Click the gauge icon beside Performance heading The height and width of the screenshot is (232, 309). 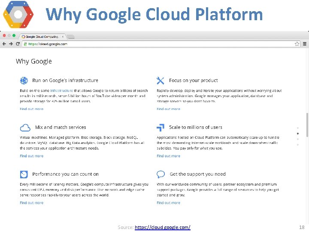point(24,174)
